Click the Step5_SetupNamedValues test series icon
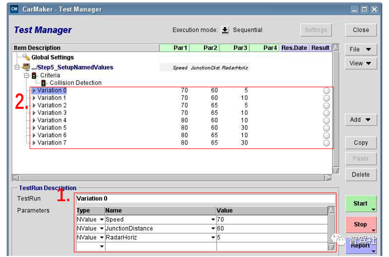This screenshot has width=389, height=257. point(26,67)
